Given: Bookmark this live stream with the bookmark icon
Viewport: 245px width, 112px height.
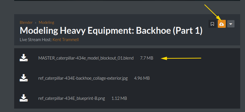Looking at the screenshot, I should [x=212, y=24].
